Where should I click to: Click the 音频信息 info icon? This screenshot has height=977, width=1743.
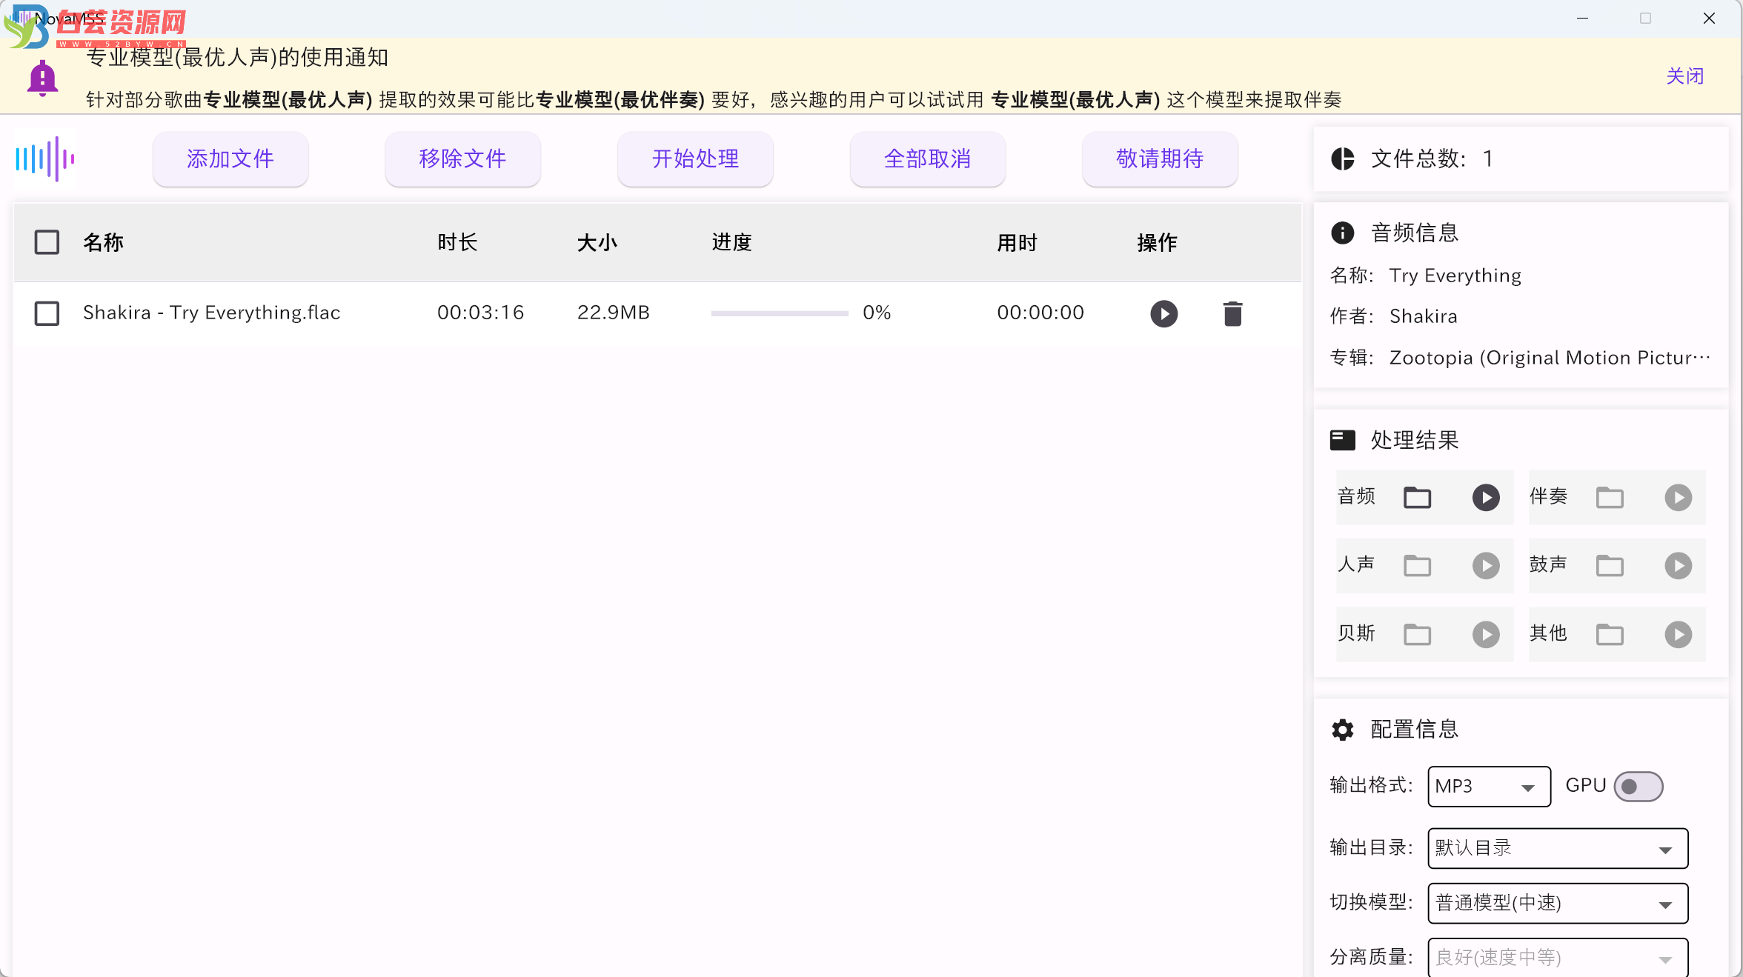pos(1342,233)
